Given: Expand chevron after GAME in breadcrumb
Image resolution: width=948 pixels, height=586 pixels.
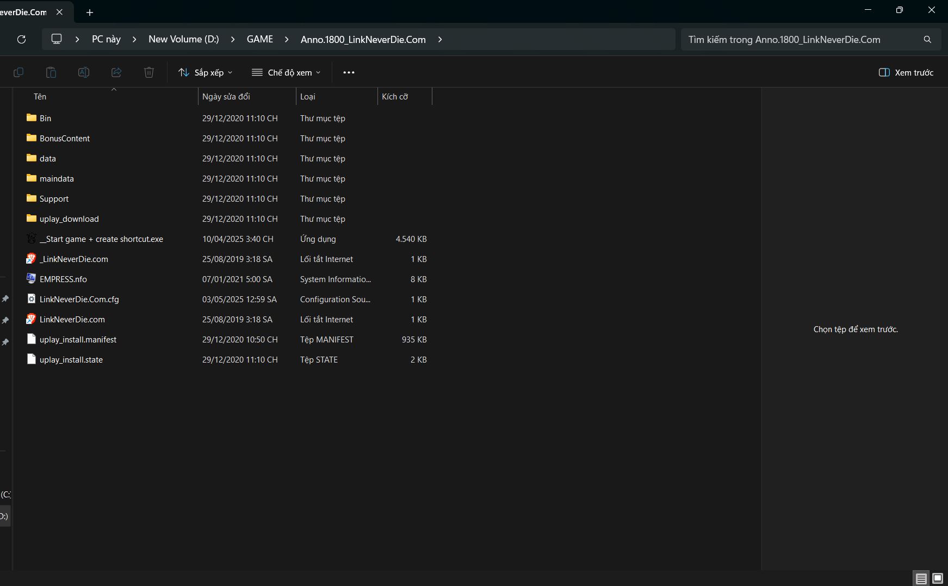Looking at the screenshot, I should click(x=287, y=39).
